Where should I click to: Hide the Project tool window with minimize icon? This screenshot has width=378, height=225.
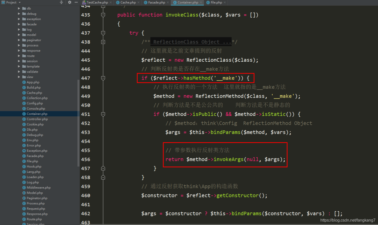(x=76, y=2)
